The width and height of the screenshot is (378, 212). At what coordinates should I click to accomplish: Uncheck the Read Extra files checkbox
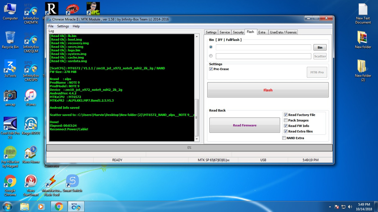click(x=286, y=131)
